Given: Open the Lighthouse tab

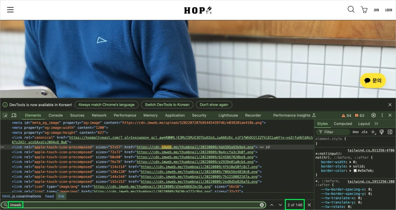Looking at the screenshot, I should pos(228,115).
